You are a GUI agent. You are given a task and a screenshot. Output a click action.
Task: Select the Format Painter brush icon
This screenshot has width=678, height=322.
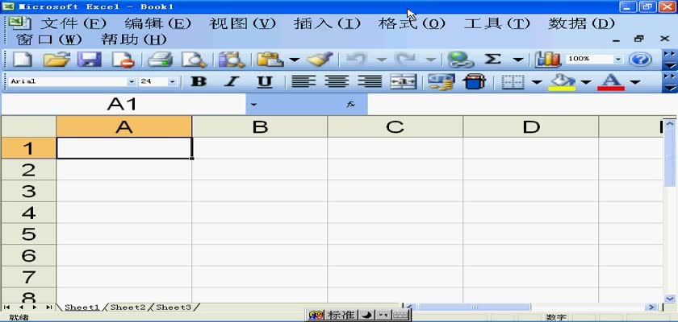[x=319, y=60]
